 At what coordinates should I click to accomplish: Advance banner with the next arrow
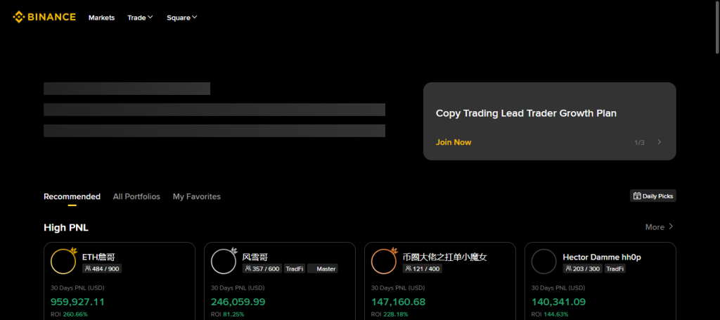[660, 142]
